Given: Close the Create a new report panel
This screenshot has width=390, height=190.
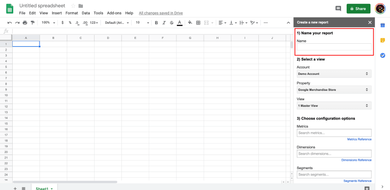Looking at the screenshot, I should pos(370,22).
